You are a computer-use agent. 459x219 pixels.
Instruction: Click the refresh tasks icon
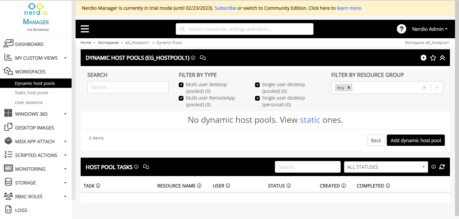(442, 167)
